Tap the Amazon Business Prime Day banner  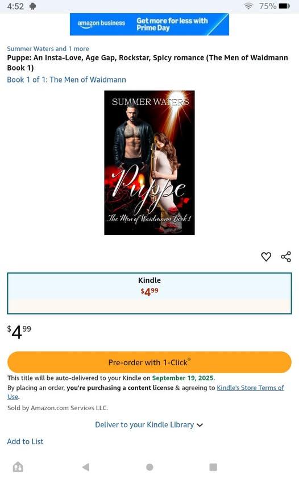coord(149,24)
